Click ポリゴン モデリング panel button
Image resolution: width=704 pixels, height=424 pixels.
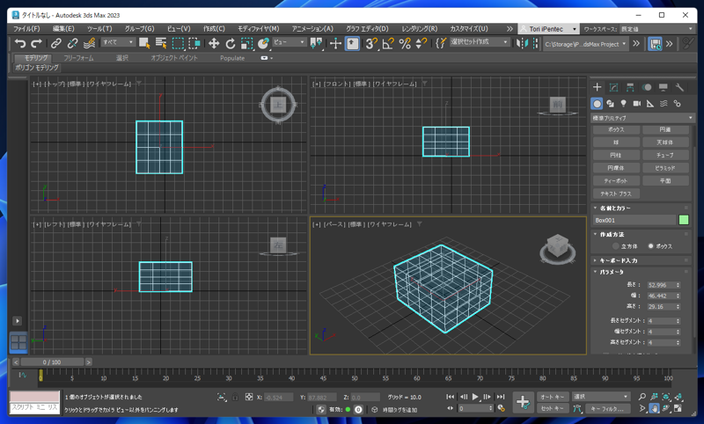[x=37, y=68]
